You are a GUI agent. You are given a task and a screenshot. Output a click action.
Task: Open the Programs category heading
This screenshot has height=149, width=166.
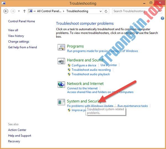[75, 46]
